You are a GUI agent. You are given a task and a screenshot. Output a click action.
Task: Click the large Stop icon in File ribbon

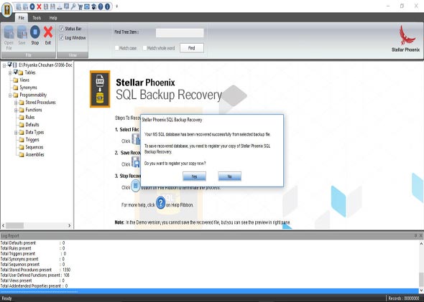35,32
